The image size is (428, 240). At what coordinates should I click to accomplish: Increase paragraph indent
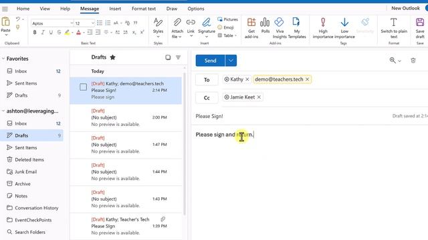98,33
